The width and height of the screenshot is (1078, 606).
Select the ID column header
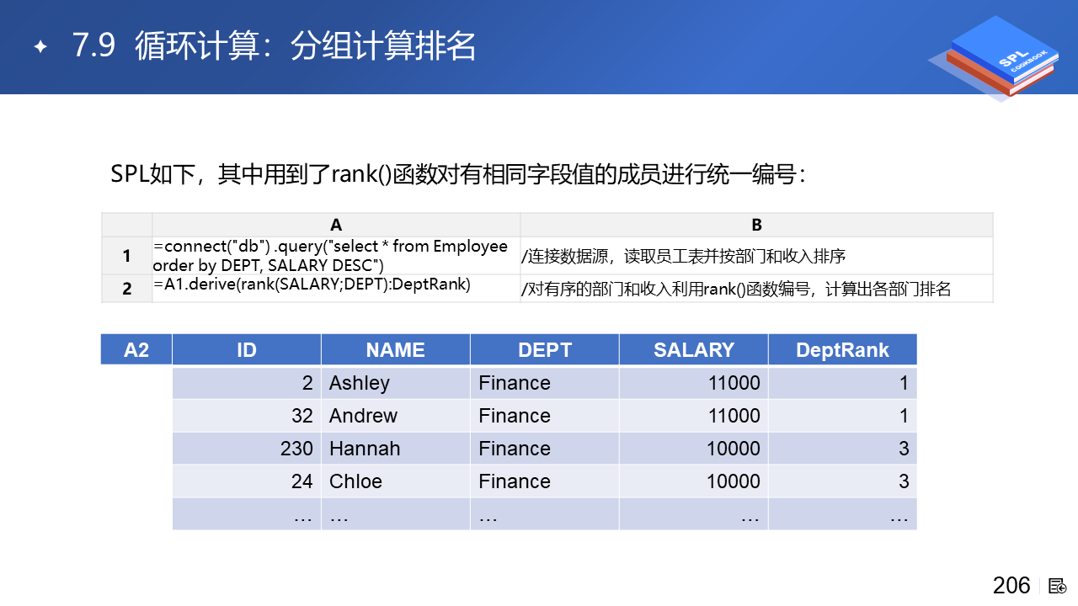pos(247,349)
